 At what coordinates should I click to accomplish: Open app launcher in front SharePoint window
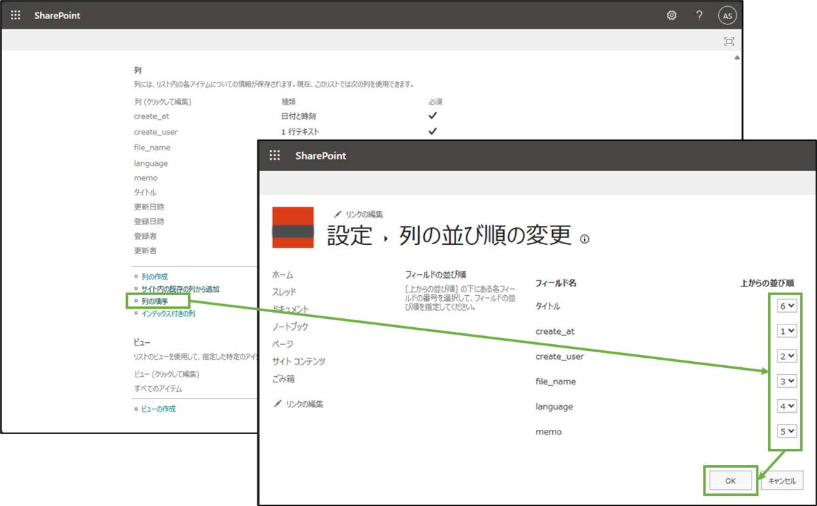point(275,156)
